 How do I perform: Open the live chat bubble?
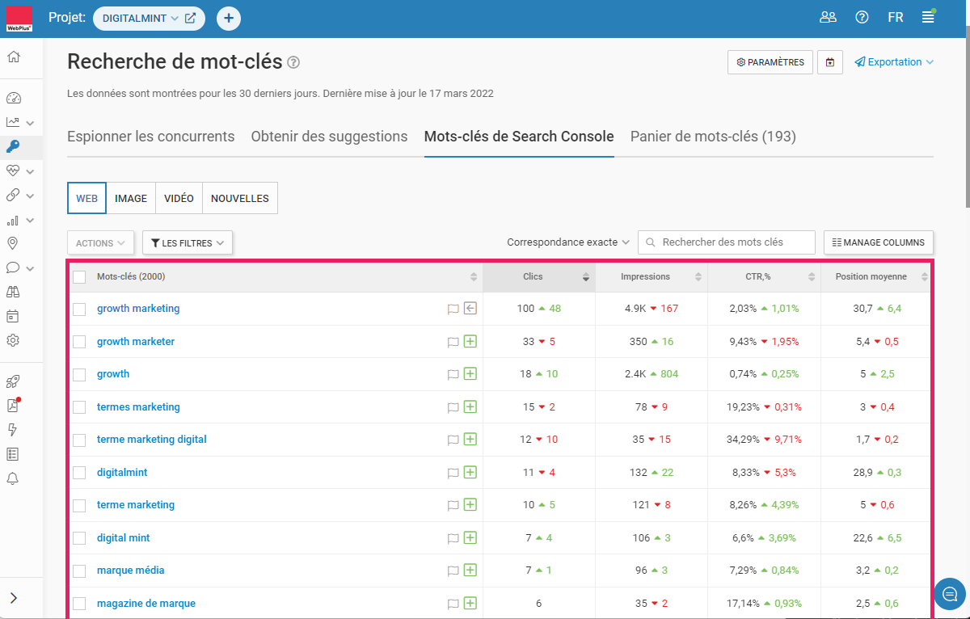[950, 593]
